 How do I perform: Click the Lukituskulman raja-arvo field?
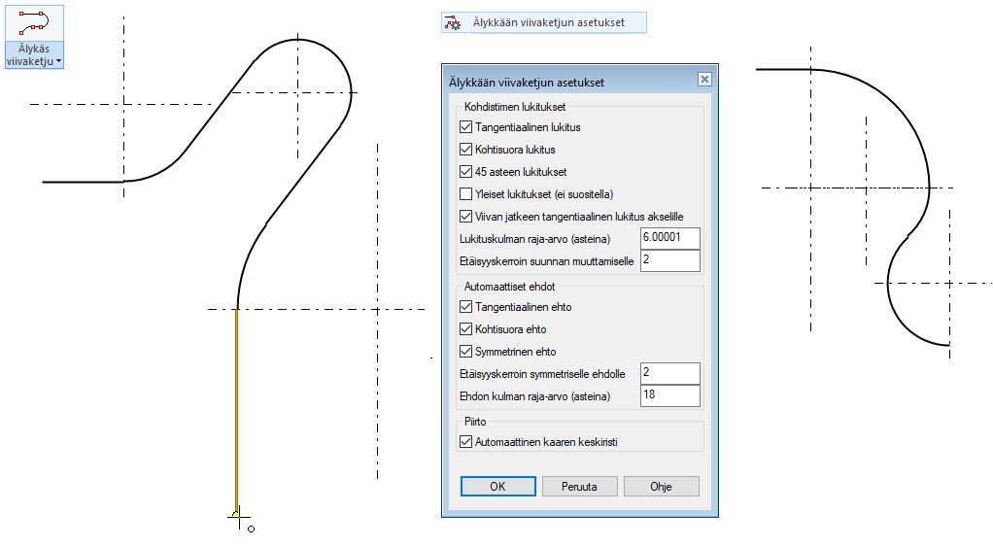point(670,238)
